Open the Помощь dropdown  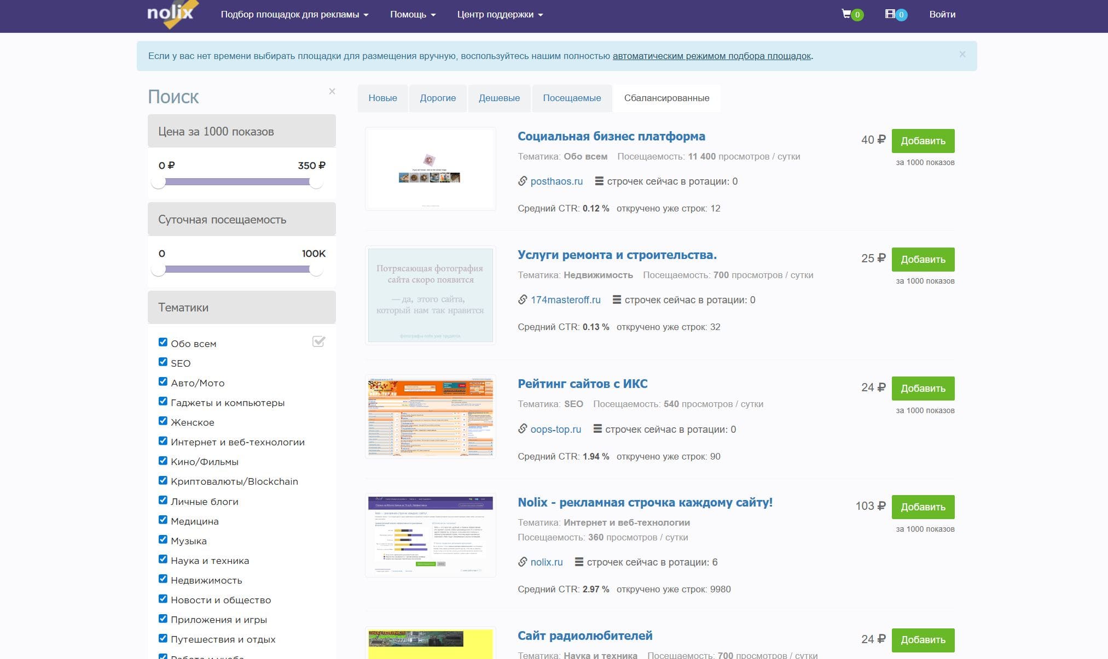pyautogui.click(x=413, y=15)
